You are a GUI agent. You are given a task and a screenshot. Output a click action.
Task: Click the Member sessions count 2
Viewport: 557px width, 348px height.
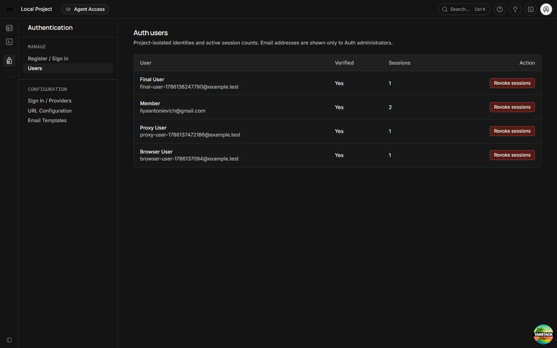(390, 107)
